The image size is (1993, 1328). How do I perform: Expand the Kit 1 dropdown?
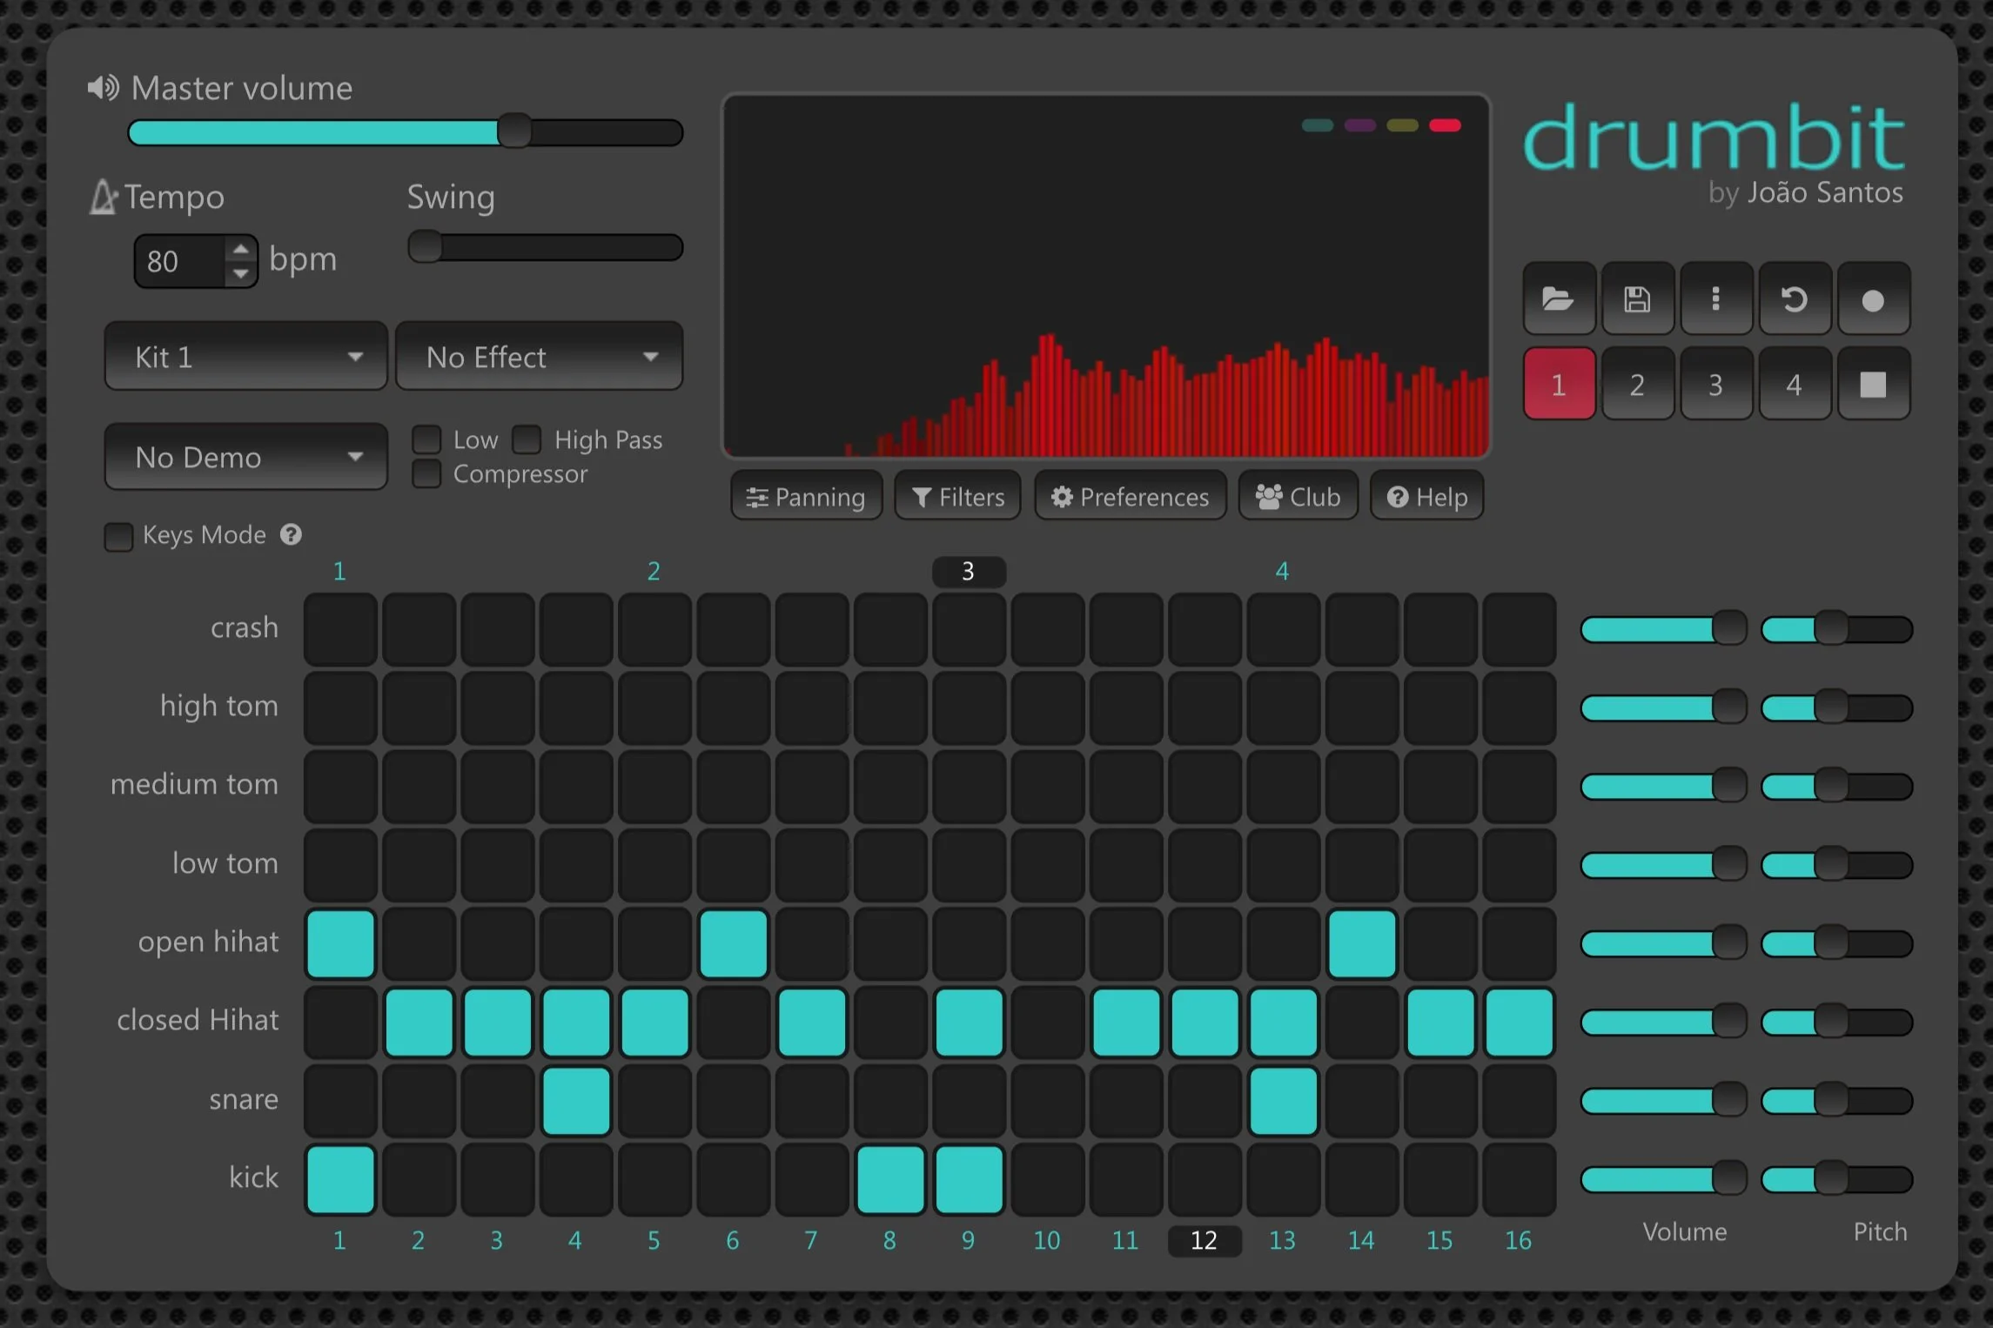245,357
